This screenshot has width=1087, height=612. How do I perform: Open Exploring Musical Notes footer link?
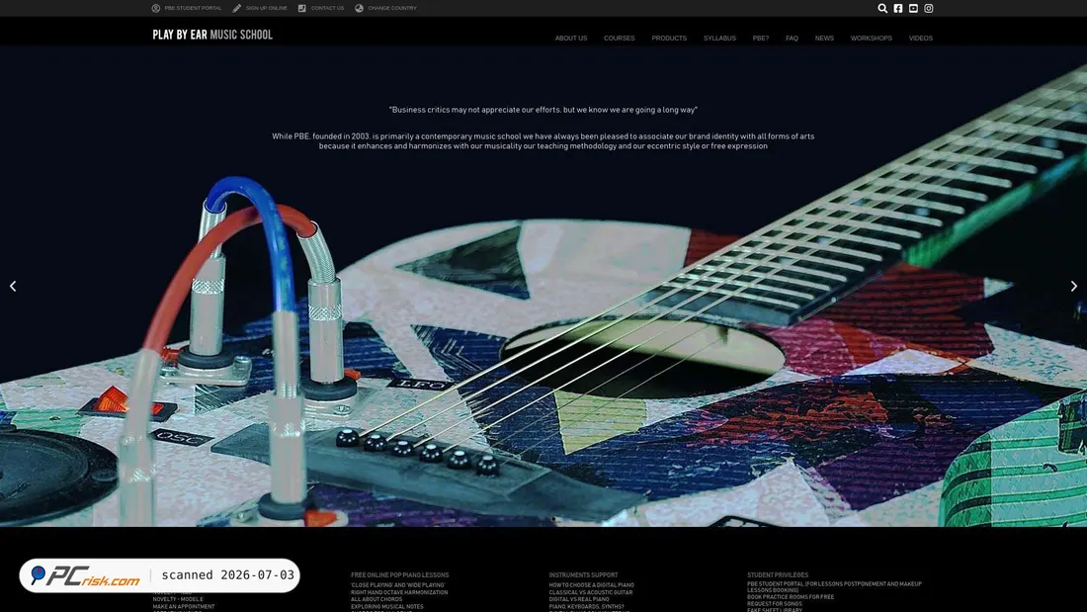point(386,606)
